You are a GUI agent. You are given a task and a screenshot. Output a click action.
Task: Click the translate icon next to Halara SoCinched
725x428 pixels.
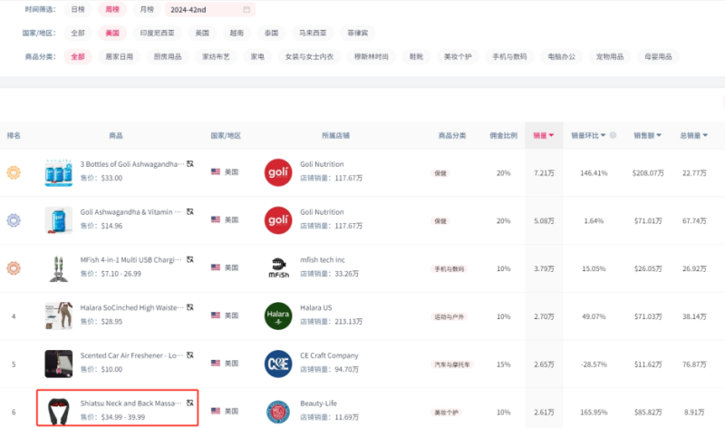(x=190, y=307)
